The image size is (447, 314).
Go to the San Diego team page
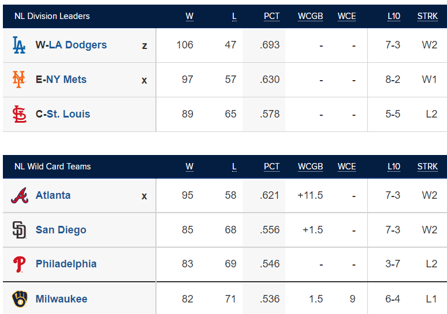point(61,230)
